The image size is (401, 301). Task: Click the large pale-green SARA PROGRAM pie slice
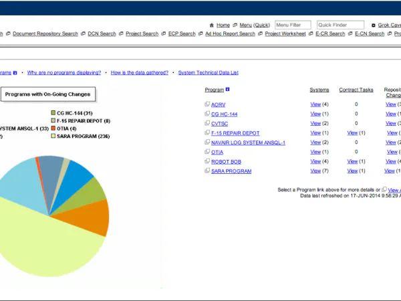coord(49,245)
